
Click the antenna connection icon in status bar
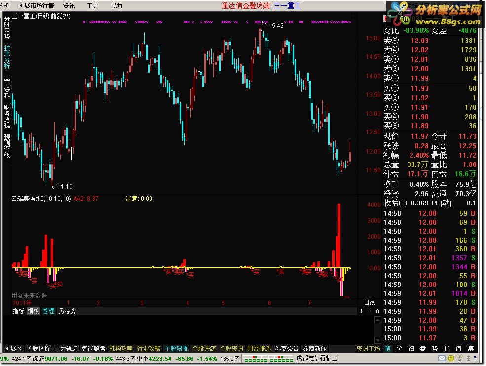(x=460, y=359)
